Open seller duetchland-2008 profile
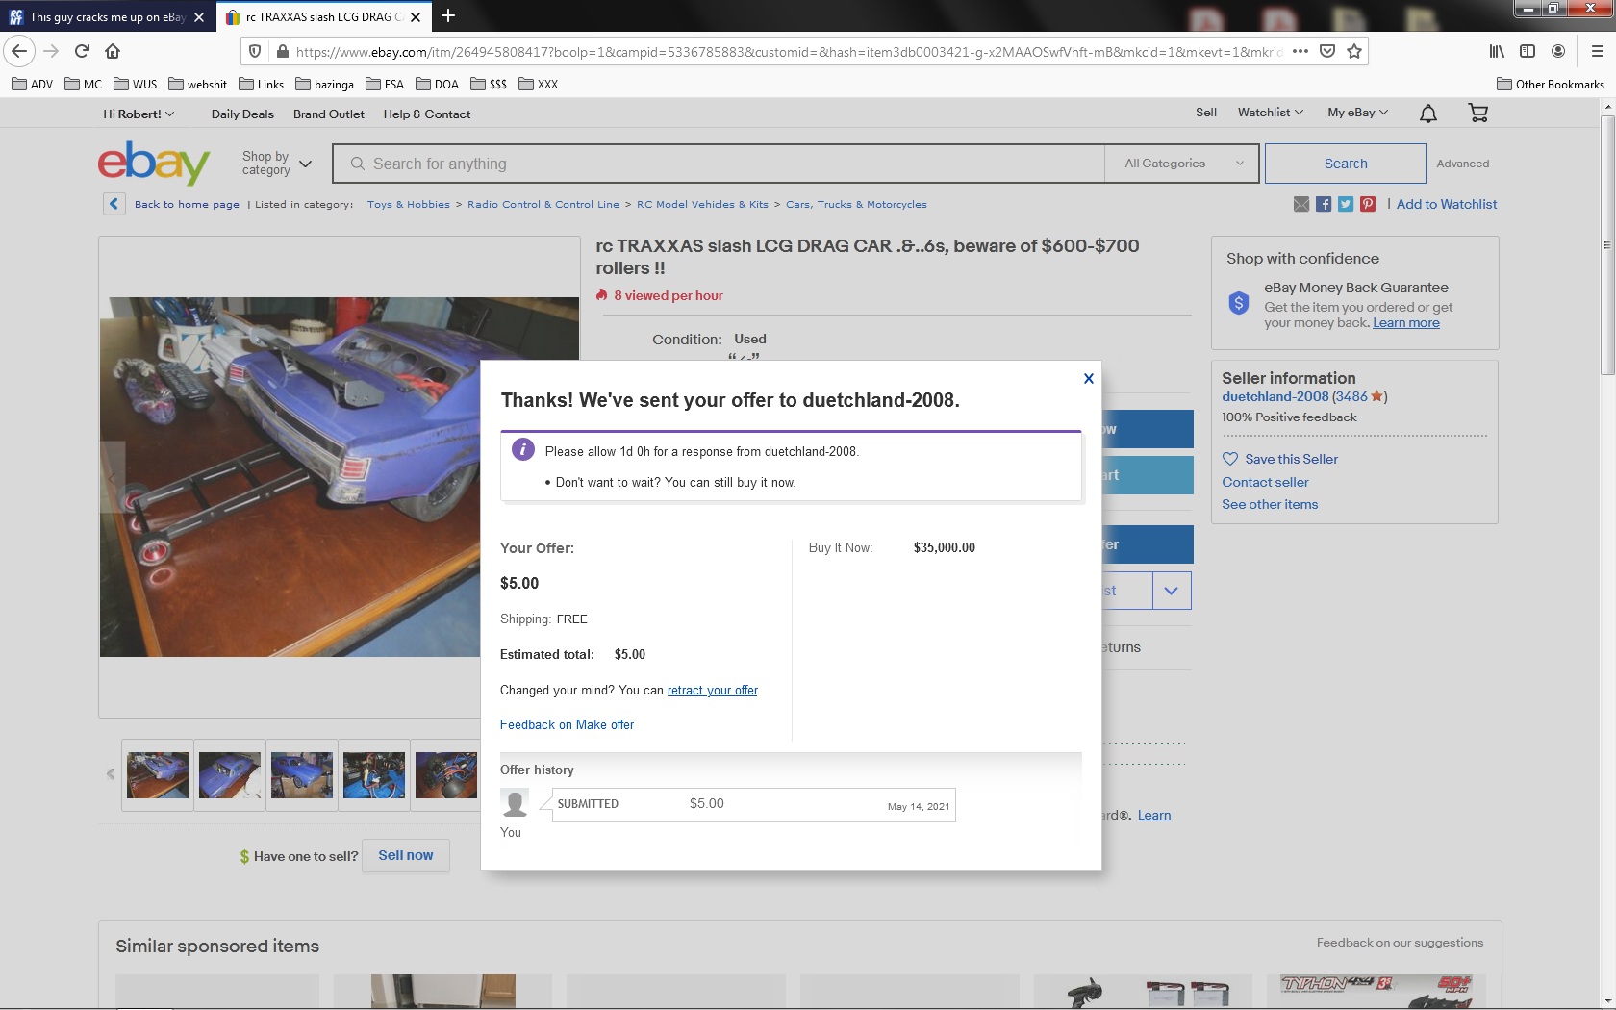Screen dimensions: 1616x1010 (x=1275, y=396)
